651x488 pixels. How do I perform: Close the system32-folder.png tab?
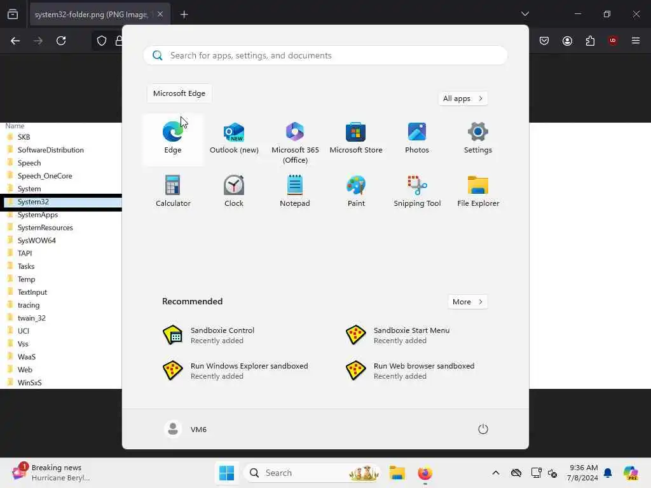(160, 15)
